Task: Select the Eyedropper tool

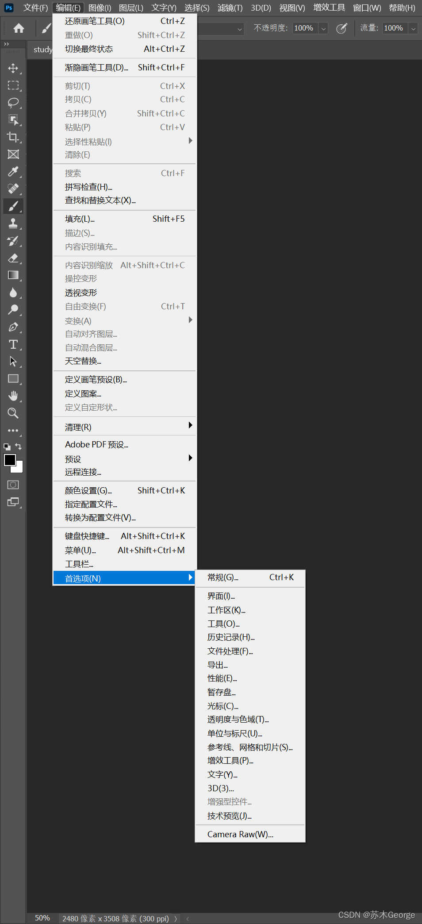Action: click(13, 172)
